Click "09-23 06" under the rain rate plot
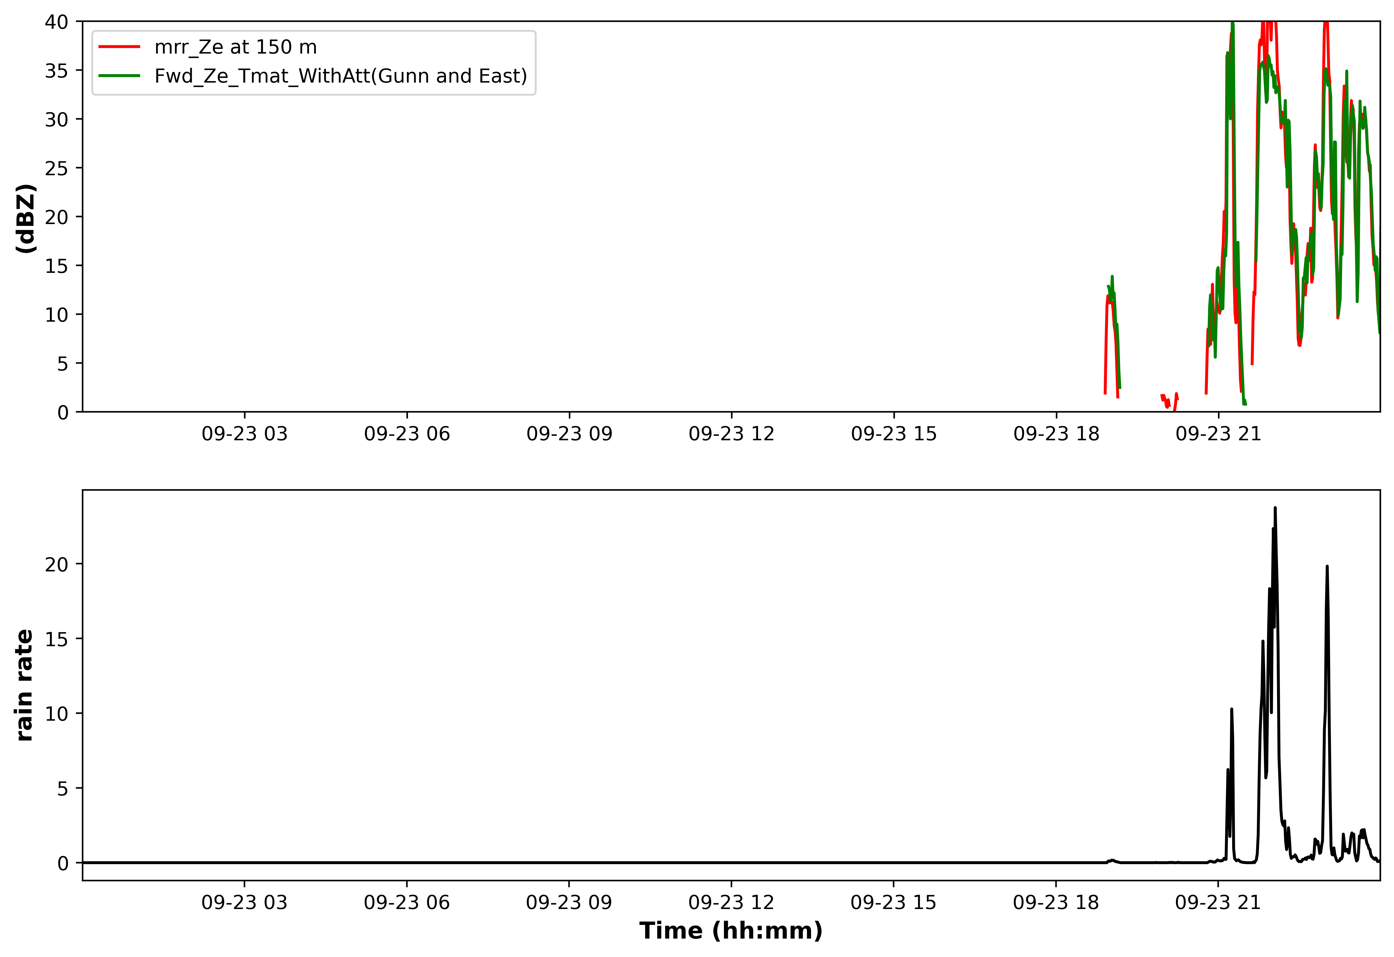Screen dimensions: 1394x957 pyautogui.click(x=407, y=902)
